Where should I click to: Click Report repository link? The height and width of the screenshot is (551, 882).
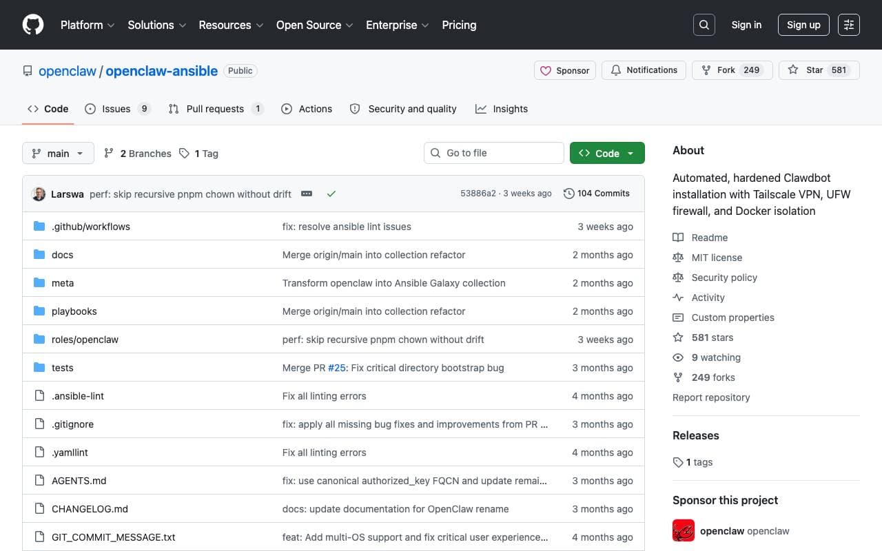(711, 397)
